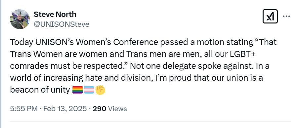Click the rainbow pride flag emoji

click(x=77, y=90)
